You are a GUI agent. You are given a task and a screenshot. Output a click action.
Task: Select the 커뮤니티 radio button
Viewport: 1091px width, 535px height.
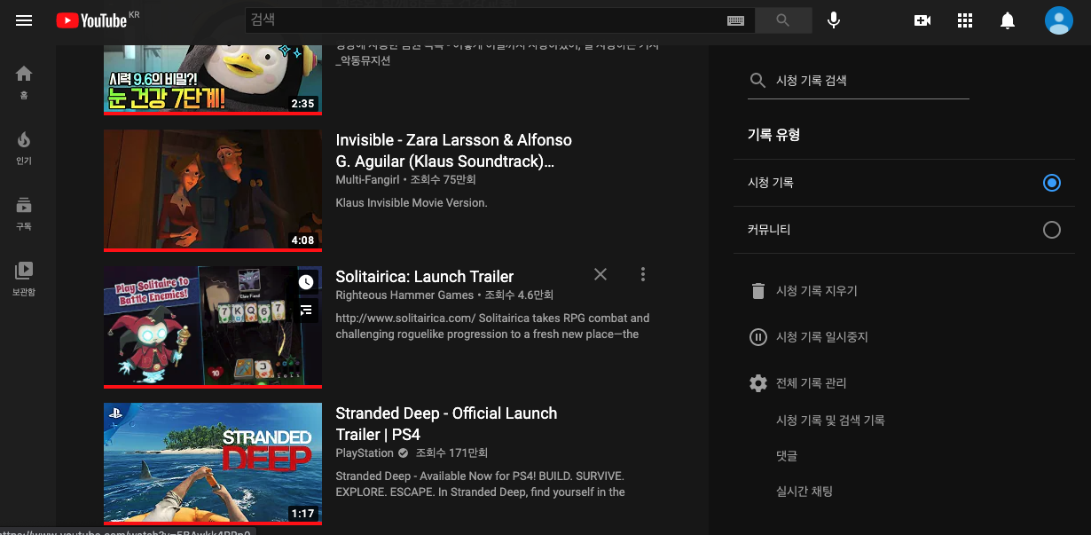(1052, 230)
